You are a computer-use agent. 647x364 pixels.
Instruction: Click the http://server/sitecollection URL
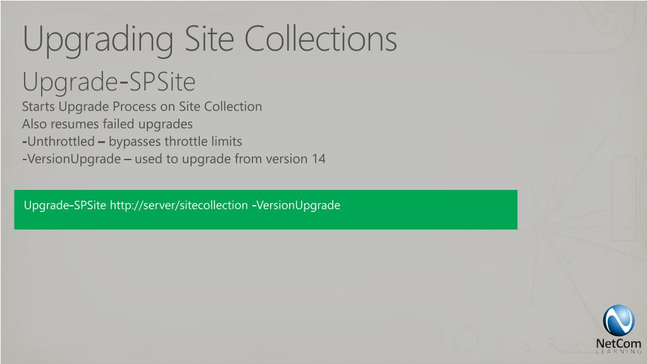[178, 205]
